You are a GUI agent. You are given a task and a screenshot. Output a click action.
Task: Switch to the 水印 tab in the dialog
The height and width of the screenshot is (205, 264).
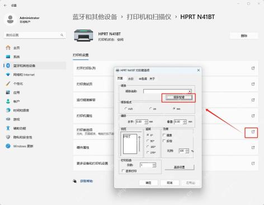click(131, 79)
